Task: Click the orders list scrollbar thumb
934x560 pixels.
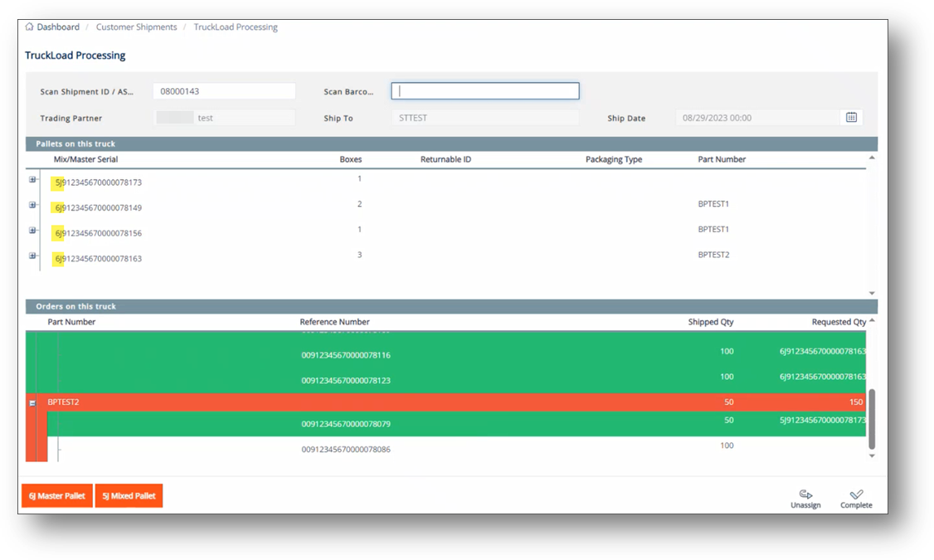Action: [872, 418]
